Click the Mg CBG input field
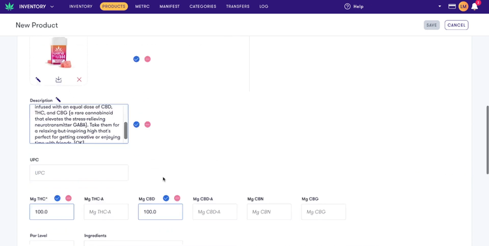This screenshot has height=246, width=489. (x=323, y=211)
